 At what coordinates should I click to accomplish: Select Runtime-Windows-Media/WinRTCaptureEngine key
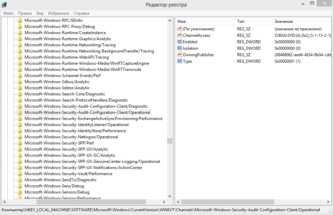pyautogui.click(x=87, y=63)
